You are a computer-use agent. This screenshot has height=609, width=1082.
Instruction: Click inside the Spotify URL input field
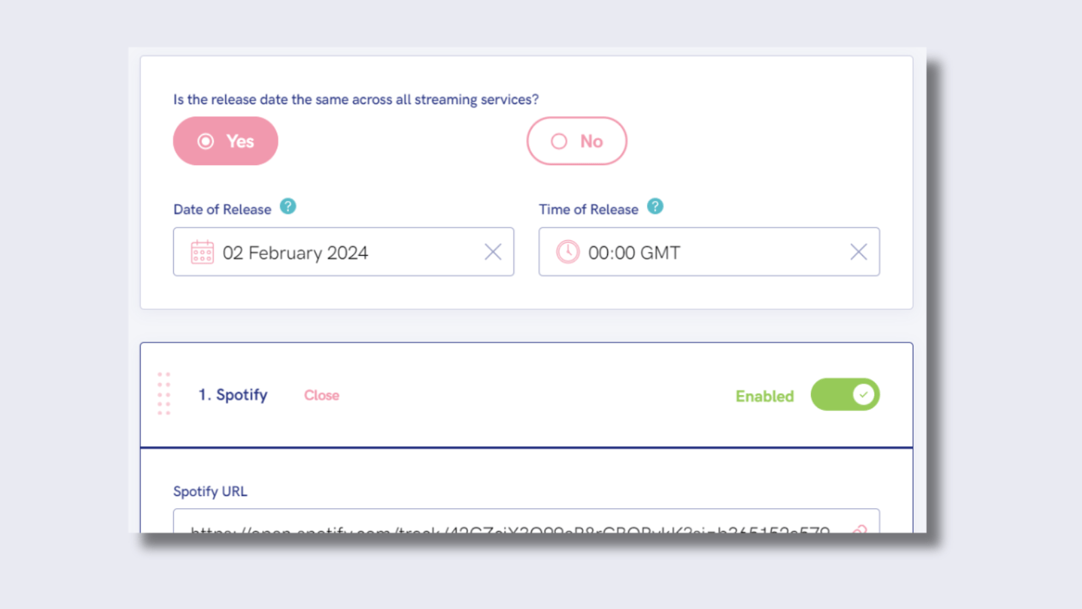click(x=473, y=529)
